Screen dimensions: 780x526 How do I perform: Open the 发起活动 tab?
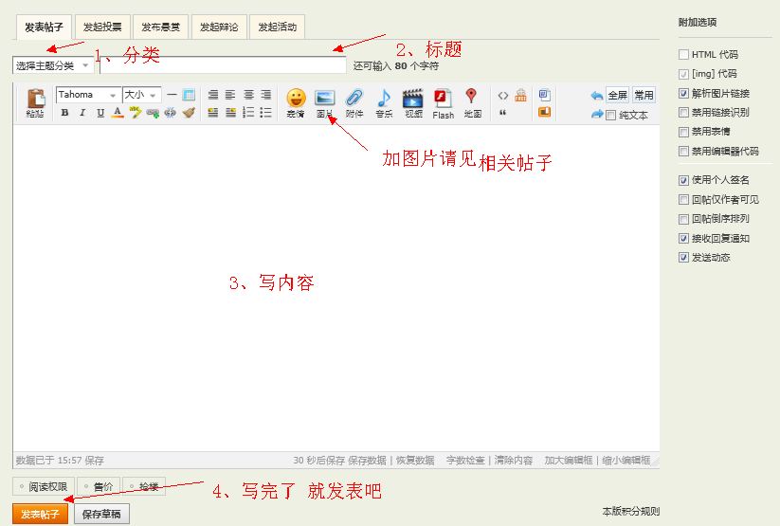click(x=276, y=27)
